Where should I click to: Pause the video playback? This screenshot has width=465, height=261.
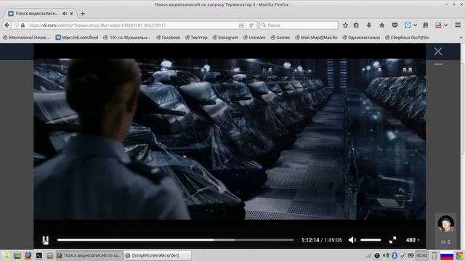(45, 240)
